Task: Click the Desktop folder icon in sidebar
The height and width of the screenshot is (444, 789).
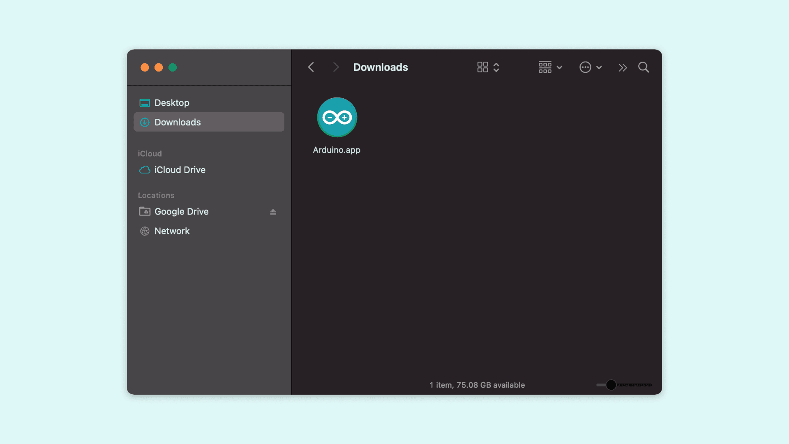Action: (145, 103)
